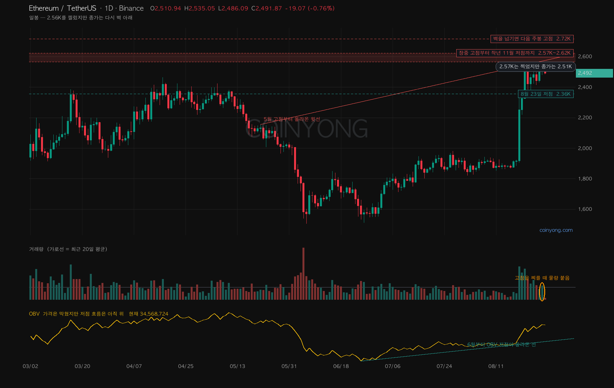Click the 2,200 price axis label
Screen dimensions: 614x388
coord(585,118)
